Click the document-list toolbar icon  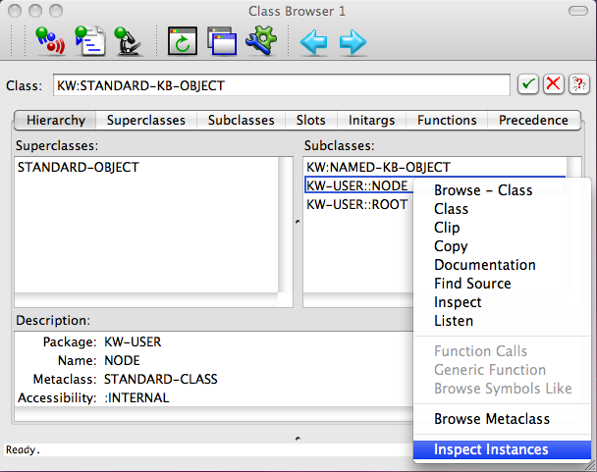pos(90,41)
